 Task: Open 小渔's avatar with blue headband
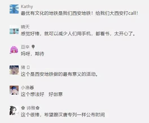click(x=14, y=90)
